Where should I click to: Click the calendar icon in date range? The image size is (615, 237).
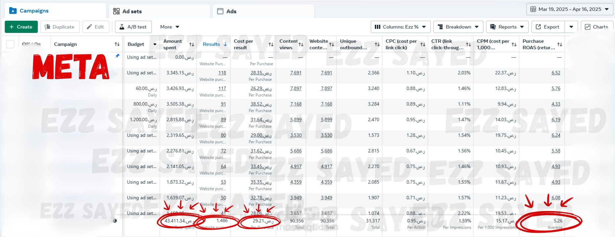click(533, 9)
